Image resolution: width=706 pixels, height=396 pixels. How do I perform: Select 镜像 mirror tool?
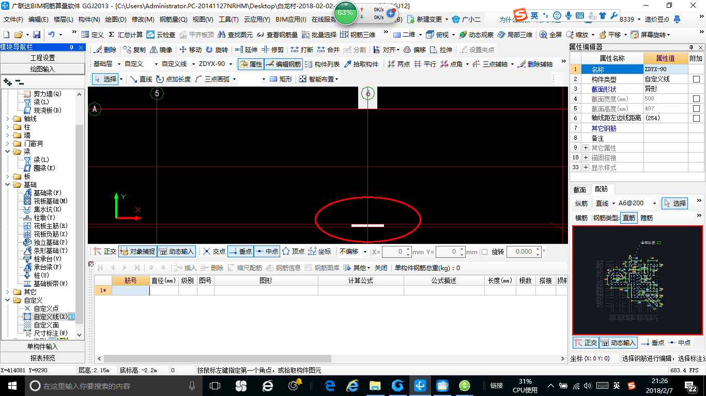pos(161,50)
